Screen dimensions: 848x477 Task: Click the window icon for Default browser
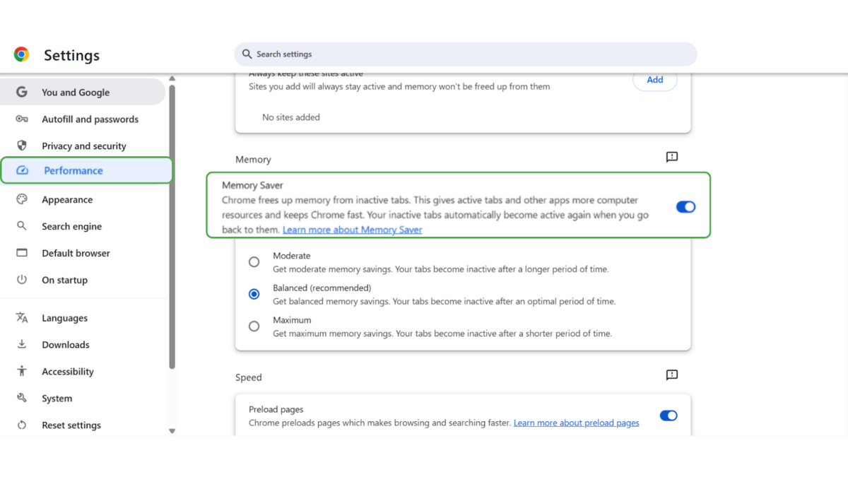22,253
